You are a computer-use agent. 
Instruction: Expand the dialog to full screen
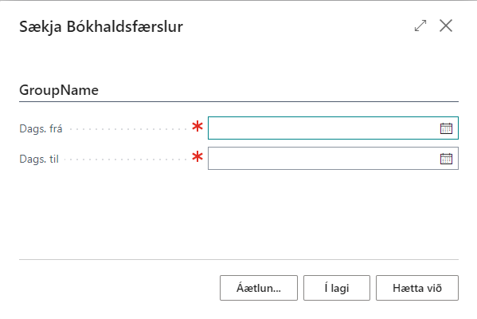click(x=420, y=26)
